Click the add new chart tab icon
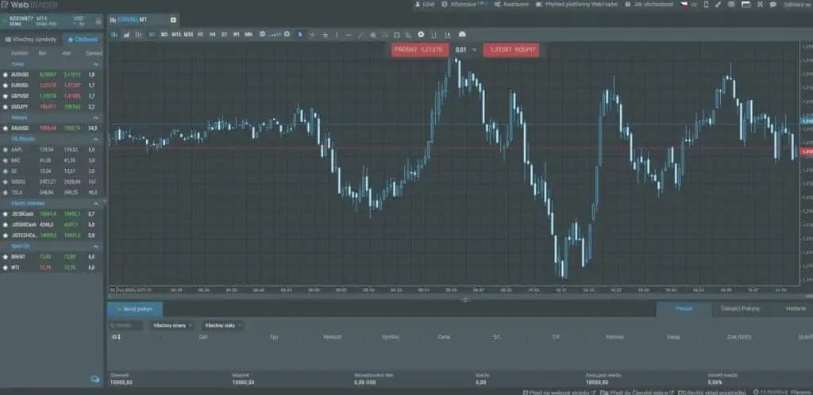This screenshot has height=395, width=813. pos(173,20)
